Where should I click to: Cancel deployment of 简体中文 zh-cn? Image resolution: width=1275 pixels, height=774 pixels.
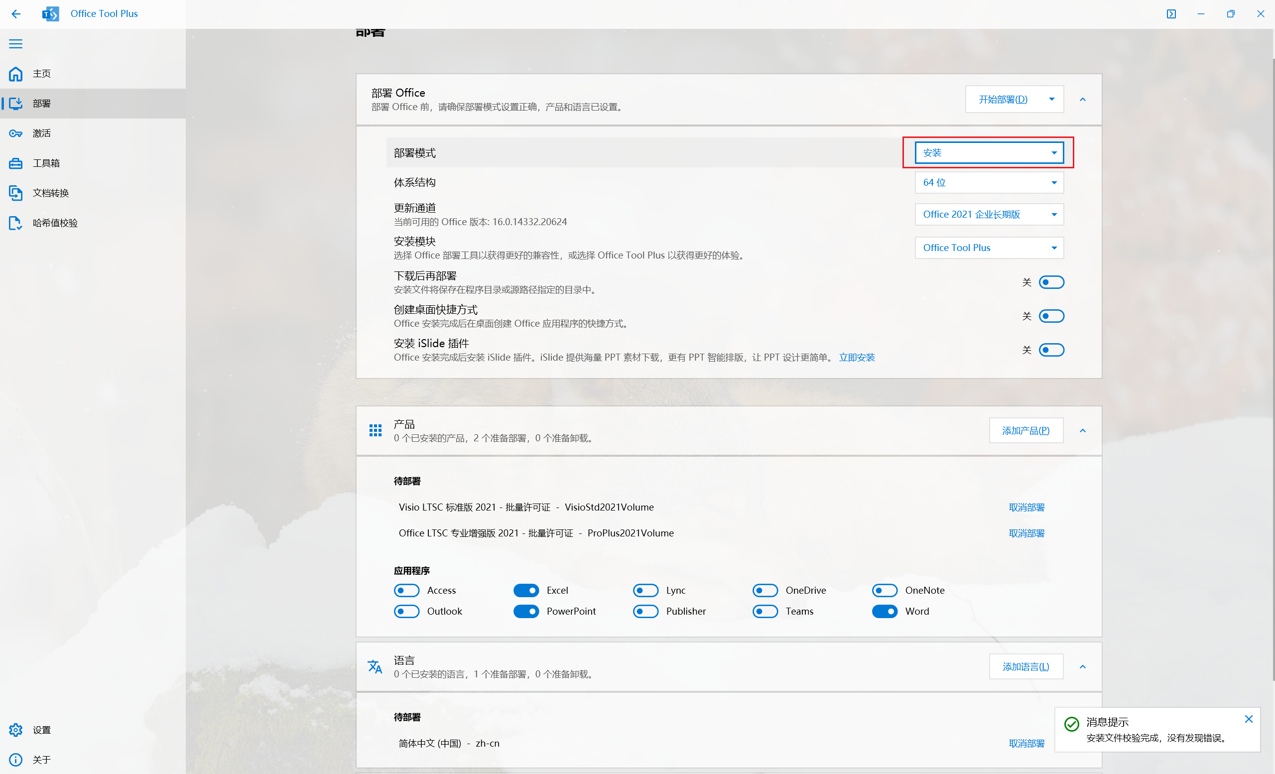tap(1026, 744)
